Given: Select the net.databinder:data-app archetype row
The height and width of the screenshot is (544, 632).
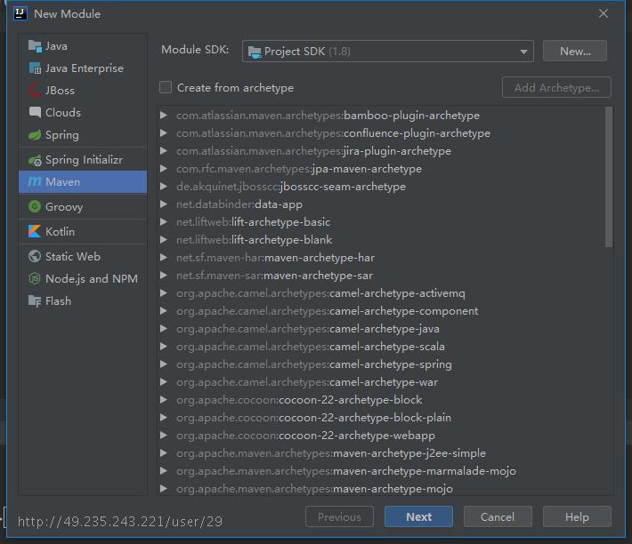Looking at the screenshot, I should [381, 204].
